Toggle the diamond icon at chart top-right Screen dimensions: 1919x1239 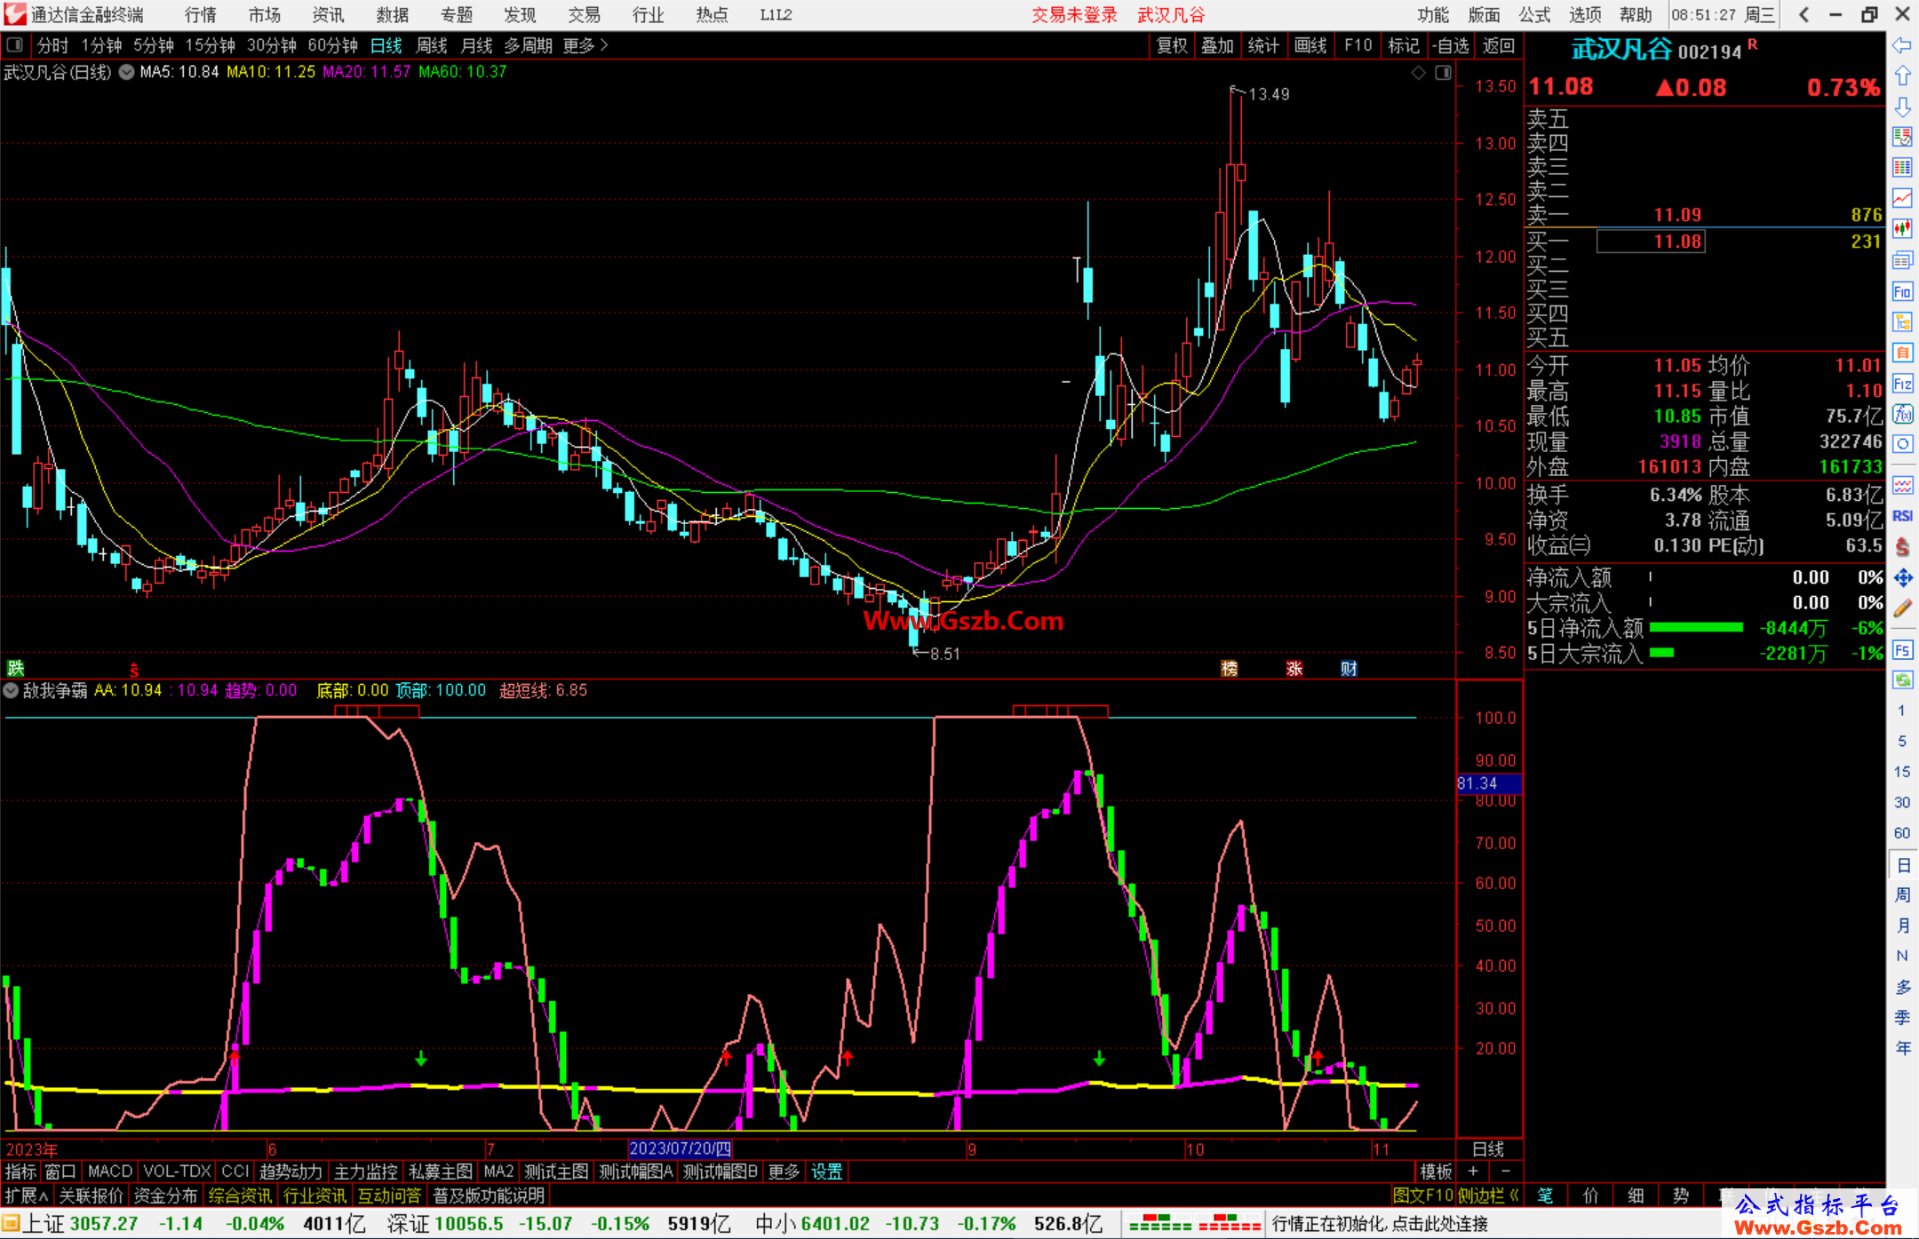coord(1418,73)
